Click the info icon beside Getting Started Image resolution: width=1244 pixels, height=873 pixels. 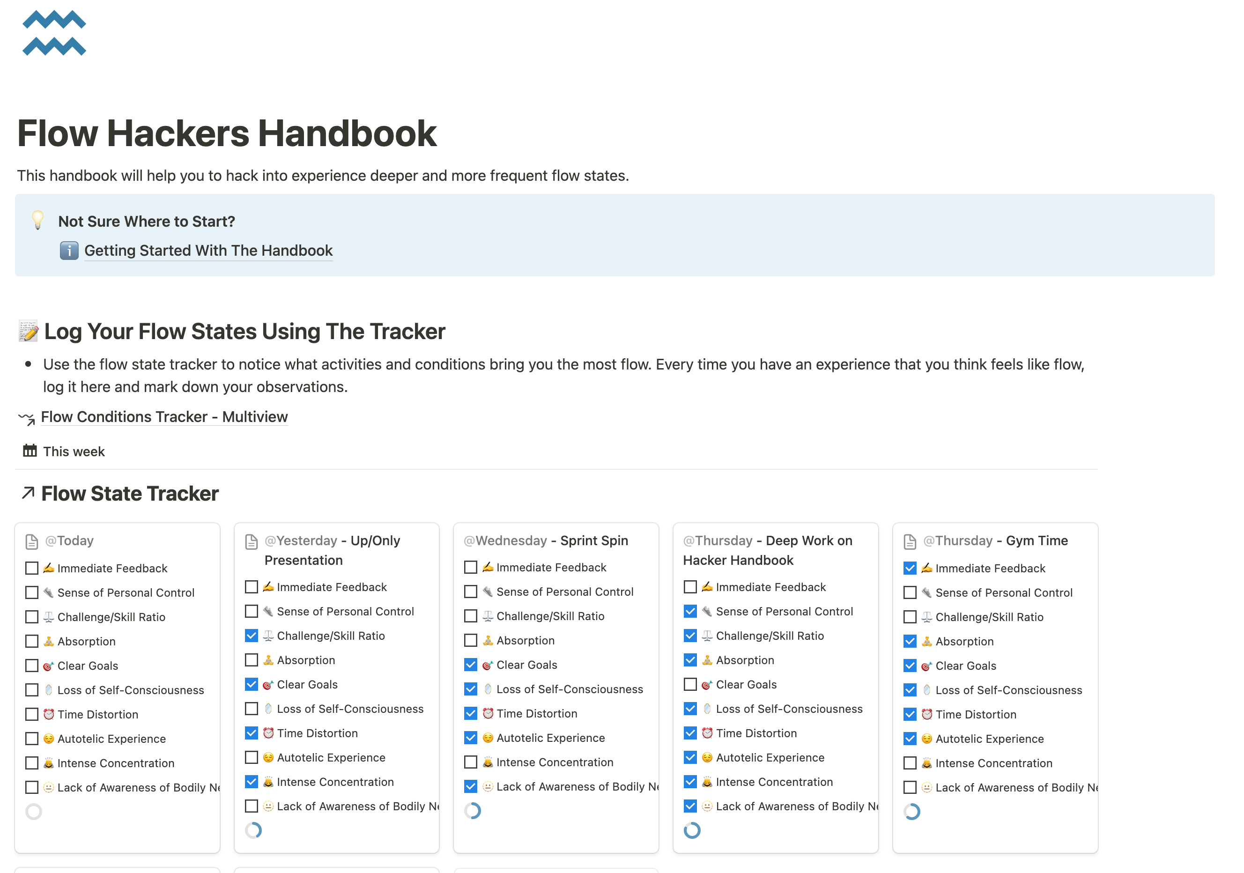tap(69, 251)
